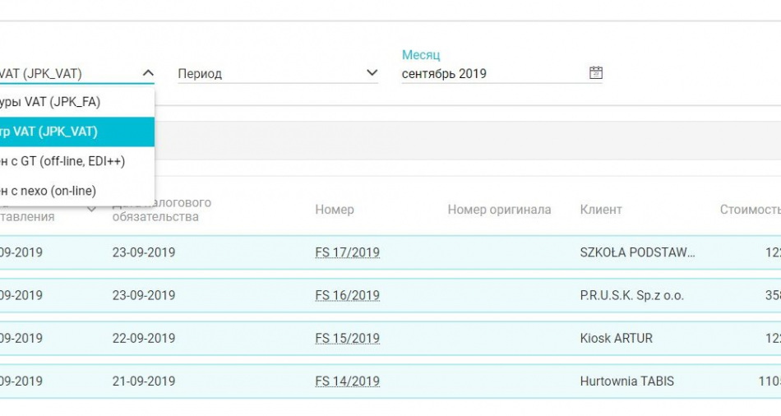The width and height of the screenshot is (781, 416).
Task: Collapse the VAT (JPK_VAT) dropdown chevron
Action: point(148,73)
